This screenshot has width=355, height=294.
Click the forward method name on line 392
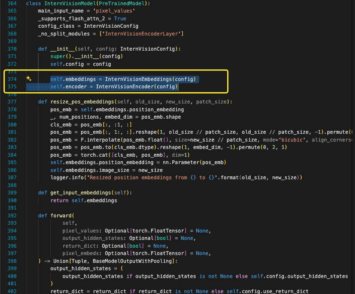point(61,216)
